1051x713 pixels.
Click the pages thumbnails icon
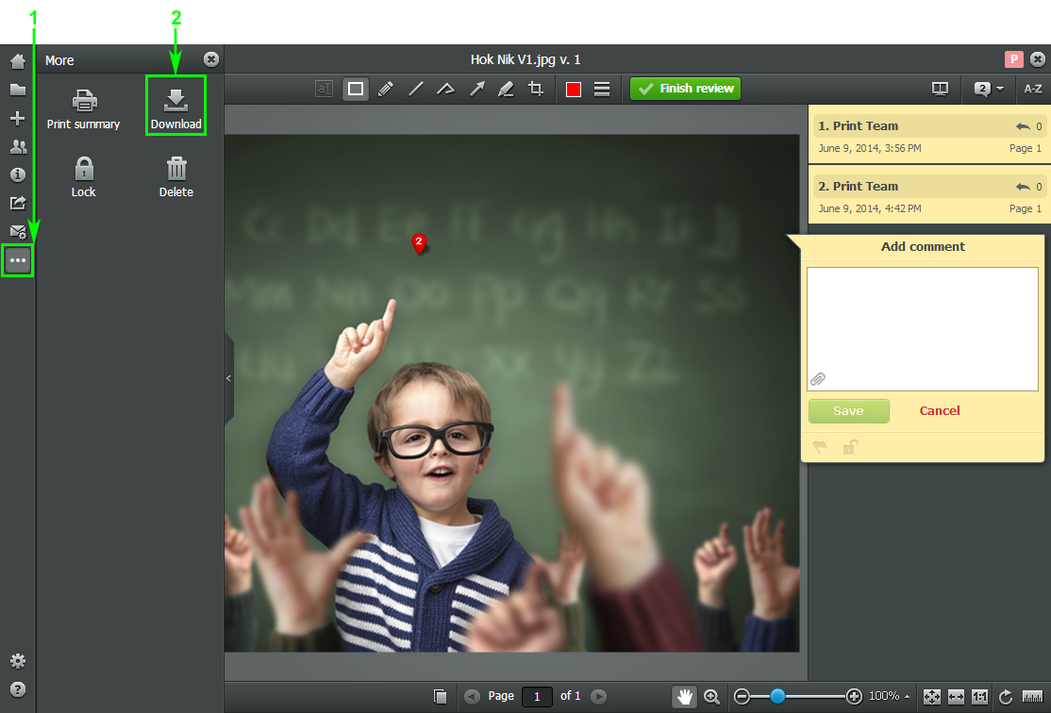(x=440, y=696)
